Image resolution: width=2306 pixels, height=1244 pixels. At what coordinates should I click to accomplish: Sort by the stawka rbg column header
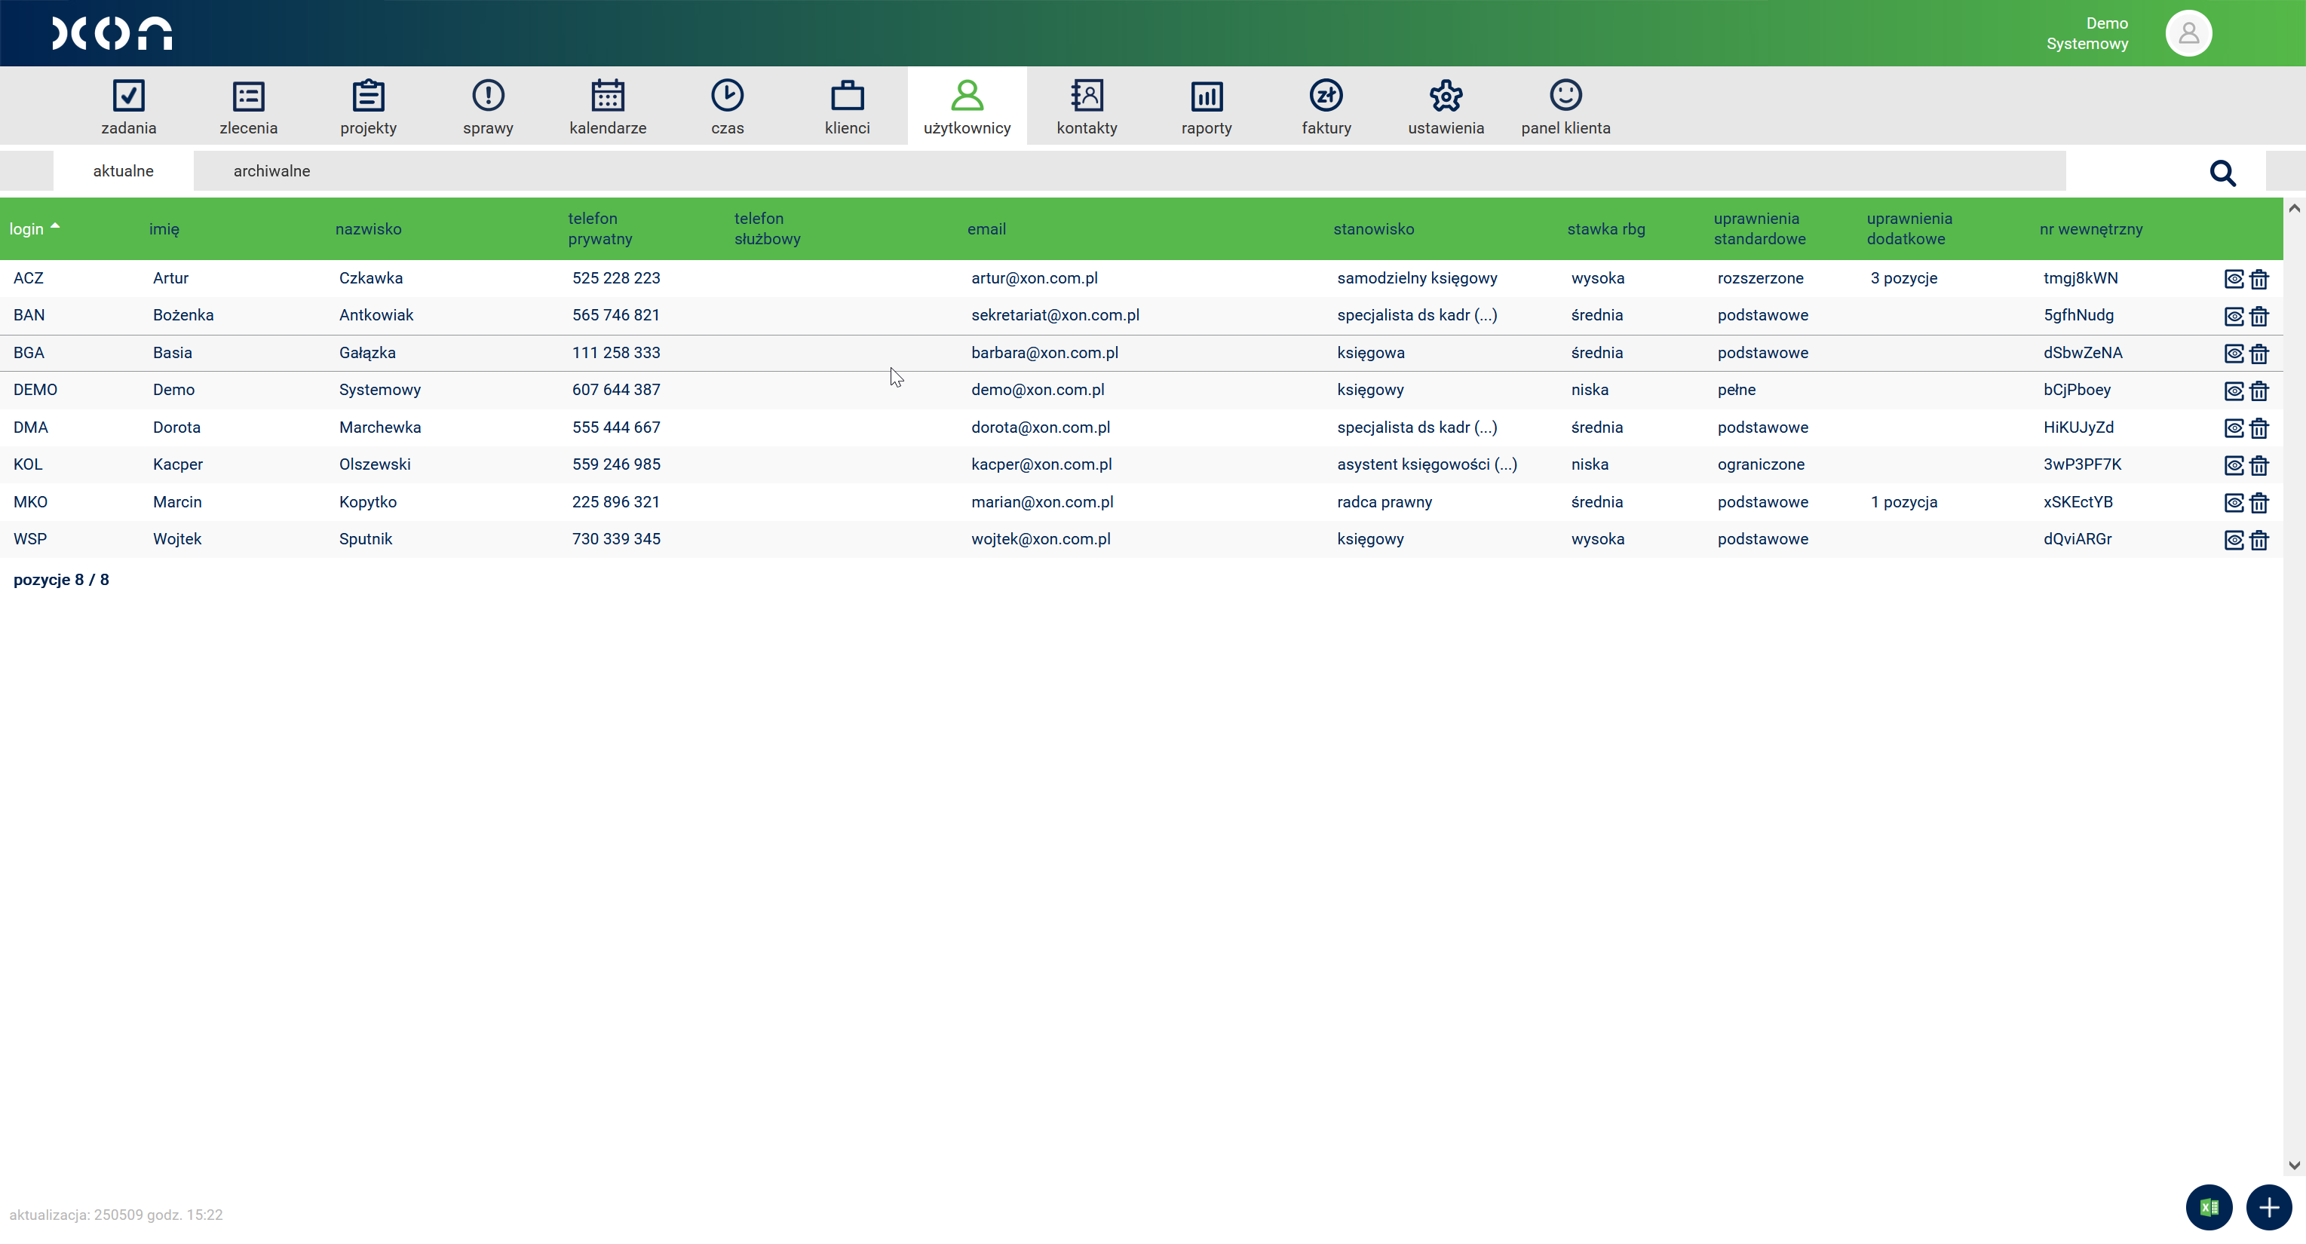1606,229
